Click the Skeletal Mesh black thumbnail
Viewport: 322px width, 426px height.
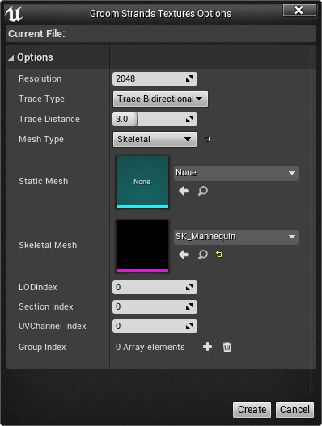pyautogui.click(x=142, y=246)
